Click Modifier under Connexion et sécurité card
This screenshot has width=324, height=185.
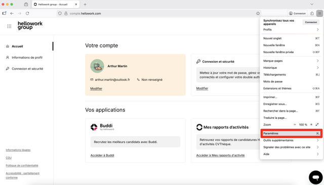coord(202,88)
